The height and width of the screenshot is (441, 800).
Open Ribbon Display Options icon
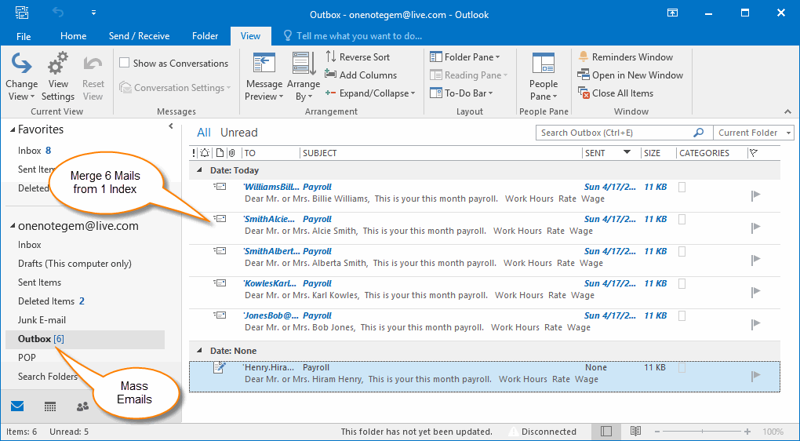[x=672, y=13]
